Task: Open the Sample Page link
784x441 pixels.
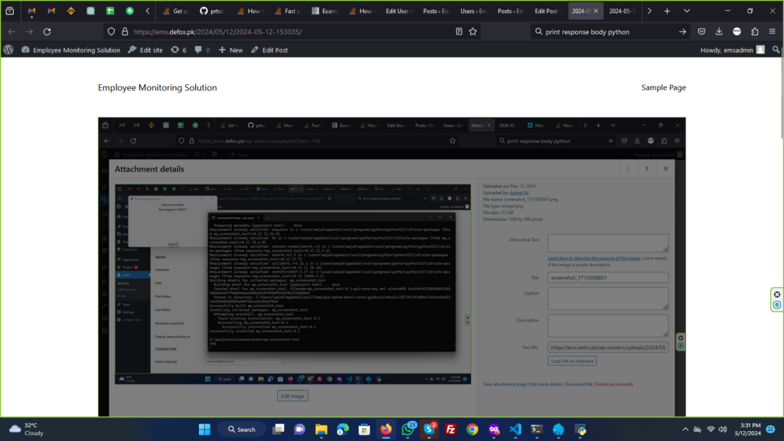Action: click(x=663, y=88)
